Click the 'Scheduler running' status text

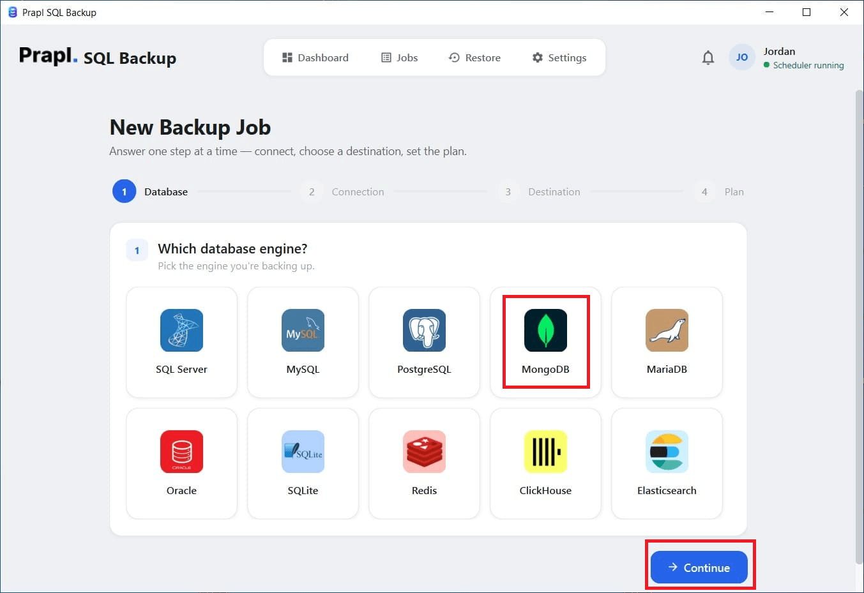click(x=808, y=65)
